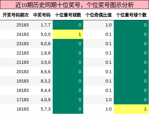Screen dimensions: 149x114
Task: Click issue number 18183
Action: (22, 90)
